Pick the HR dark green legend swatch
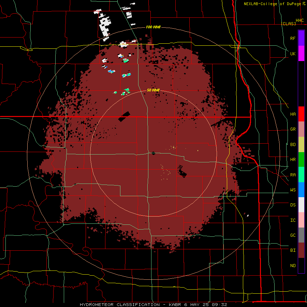Image resolution: width=307 pixels, height=307 pixels. tap(301, 159)
